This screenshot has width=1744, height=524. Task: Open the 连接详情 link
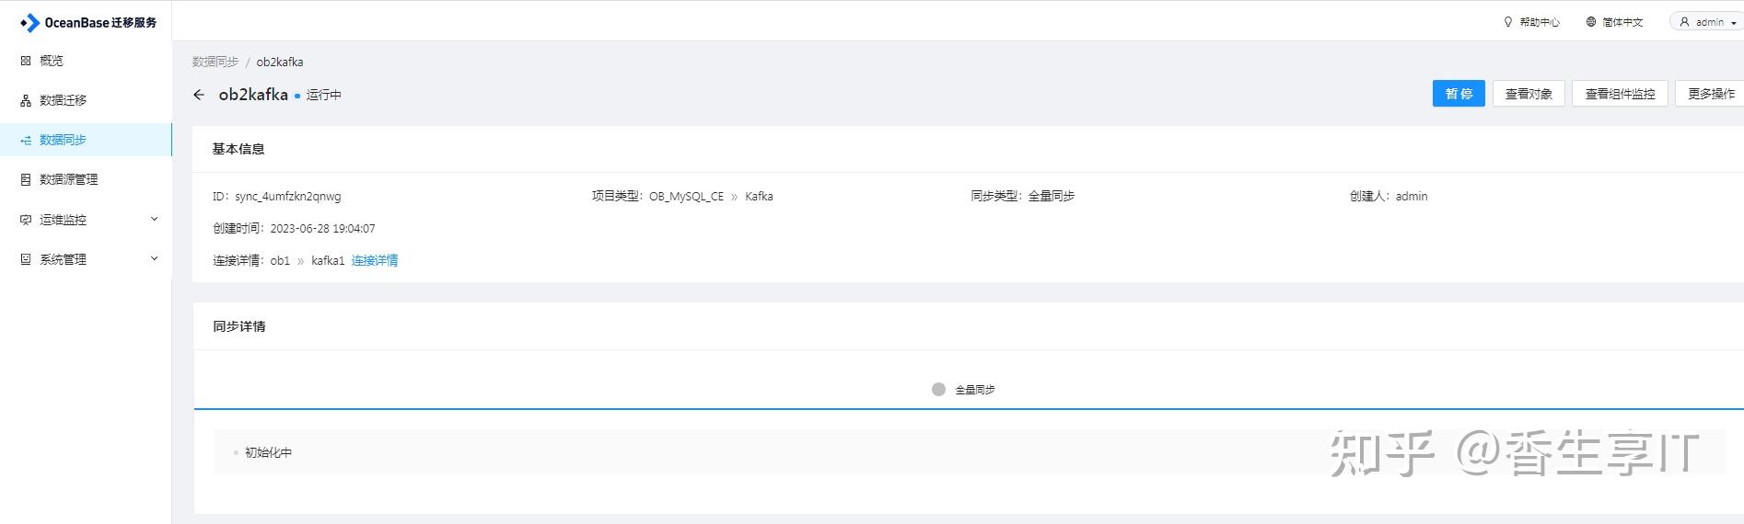375,261
